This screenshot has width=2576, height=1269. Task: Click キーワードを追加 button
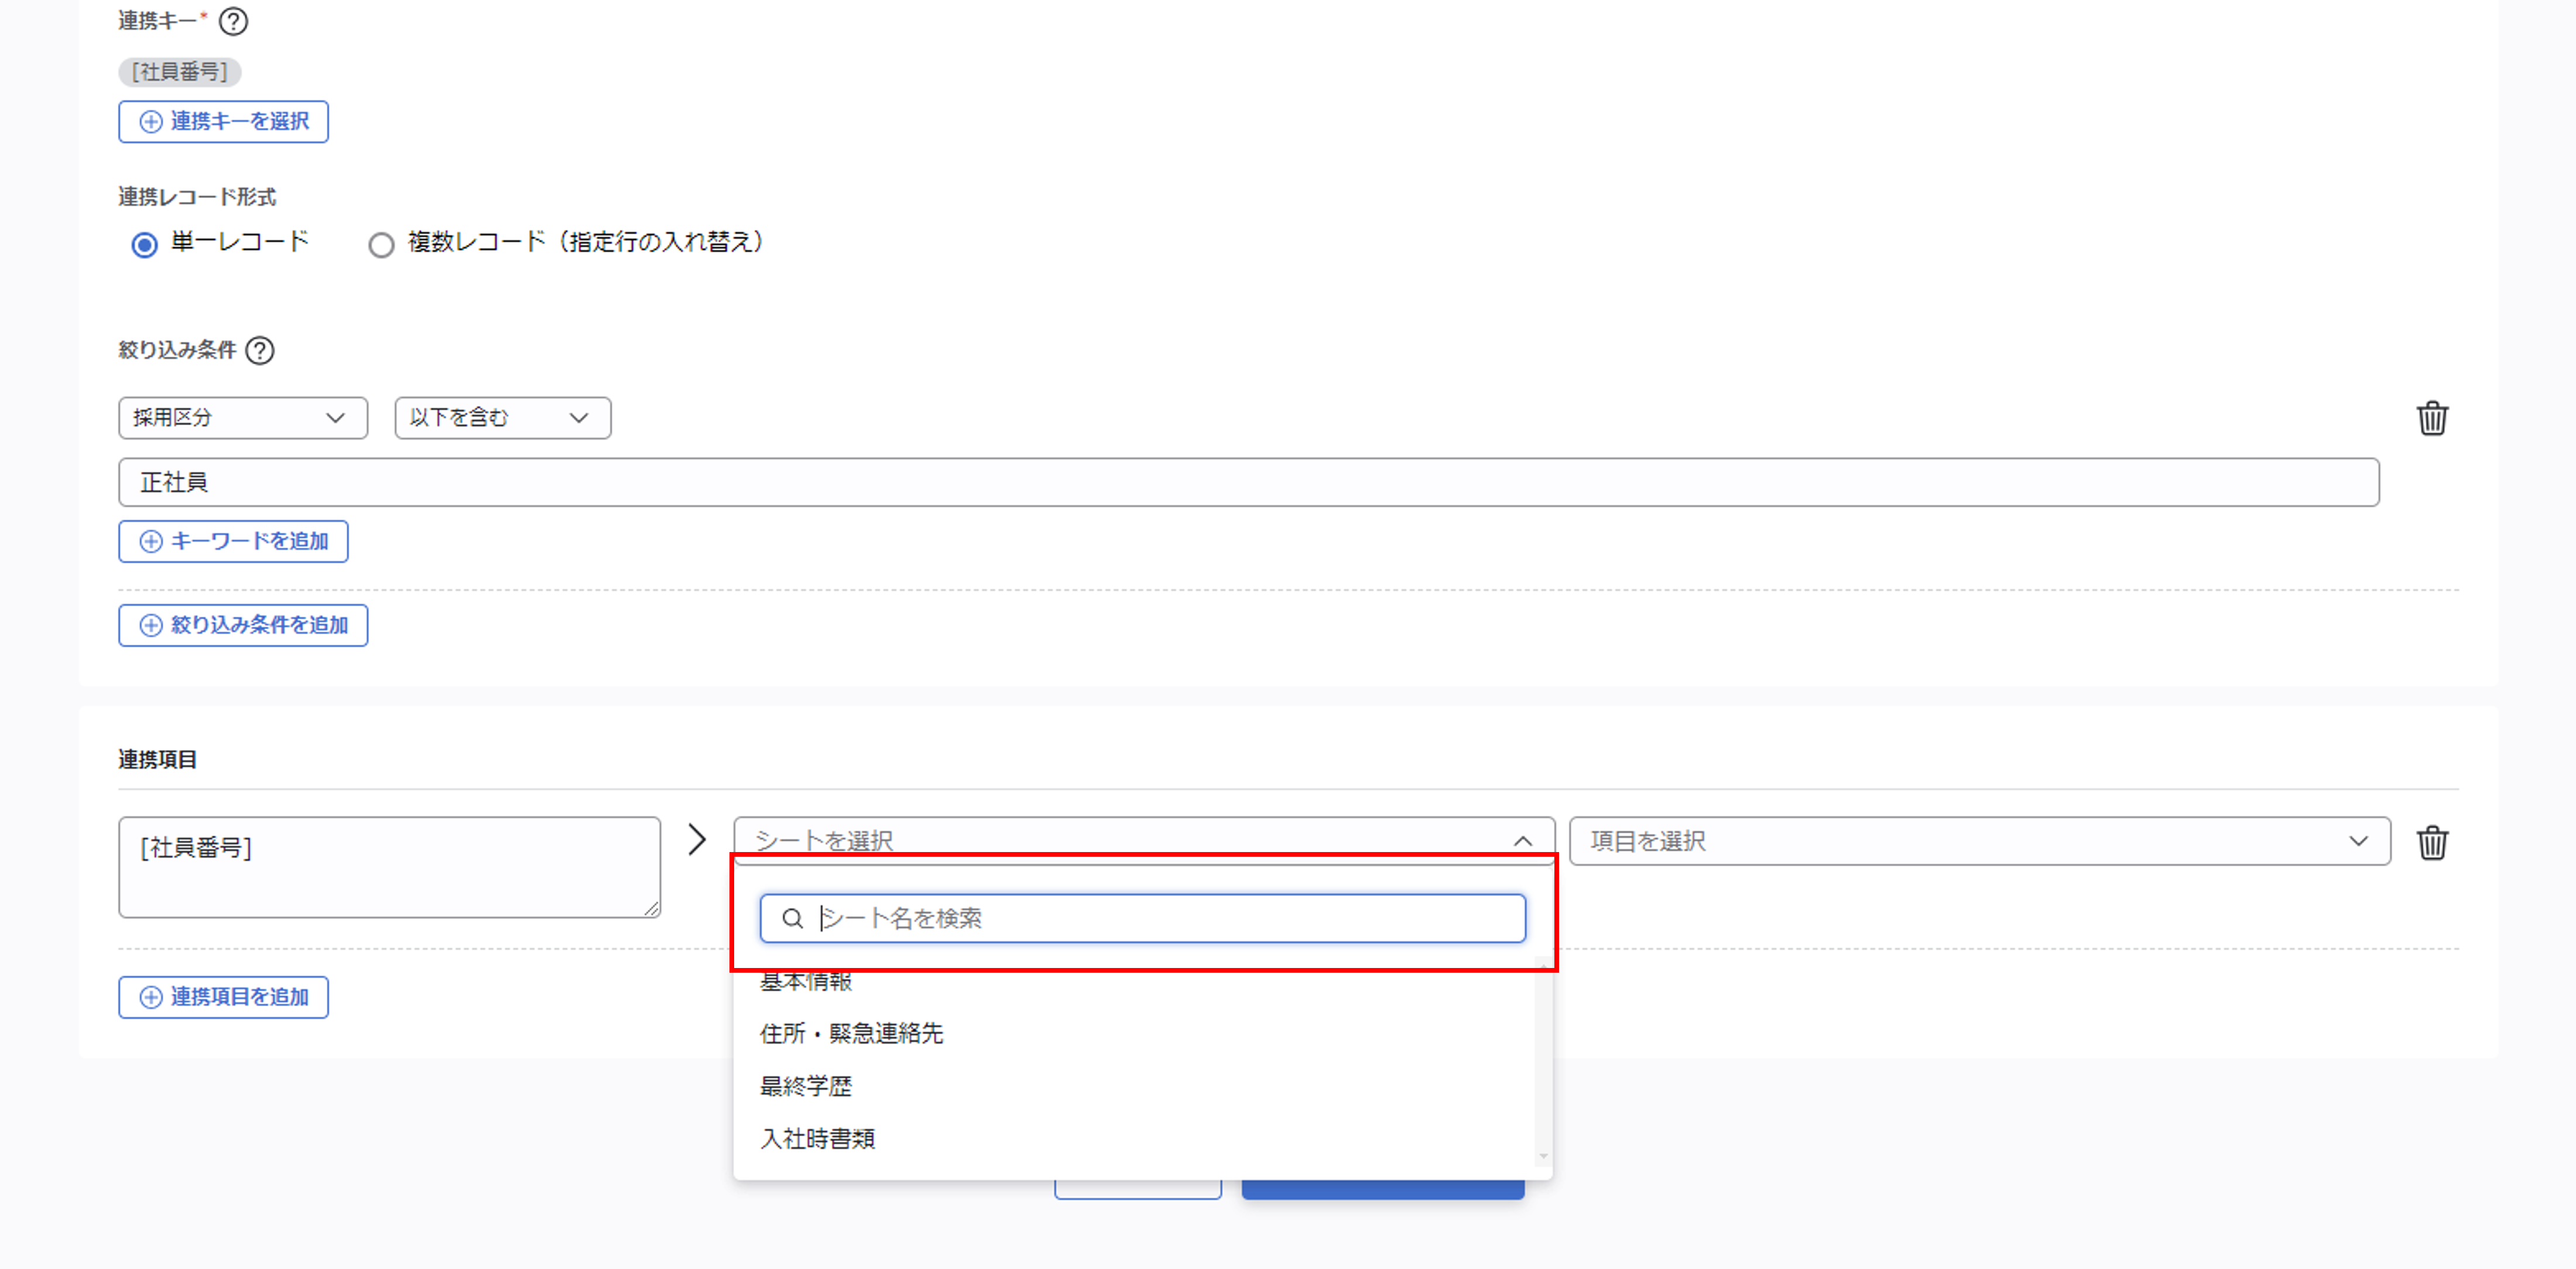(233, 541)
